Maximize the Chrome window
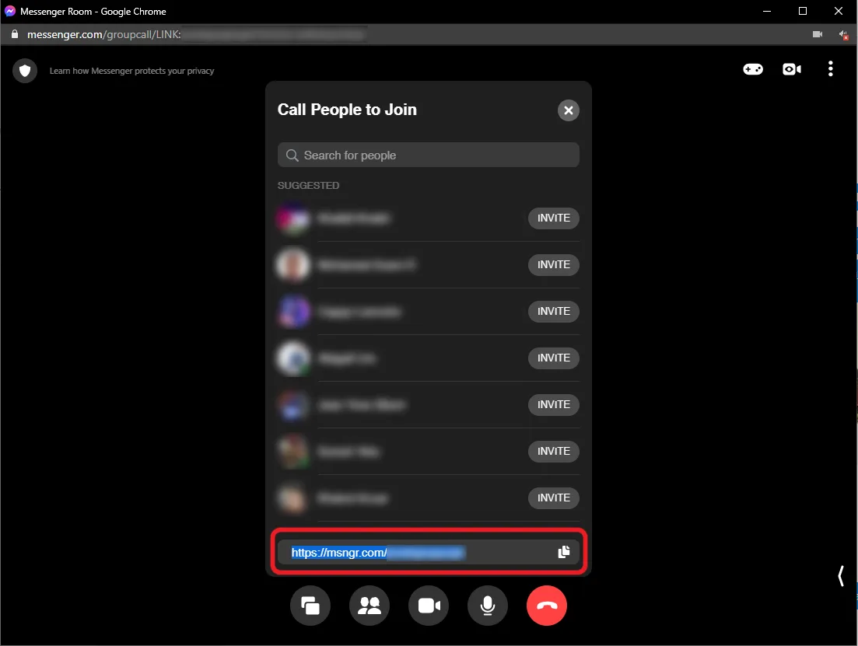This screenshot has width=858, height=646. pyautogui.click(x=802, y=11)
